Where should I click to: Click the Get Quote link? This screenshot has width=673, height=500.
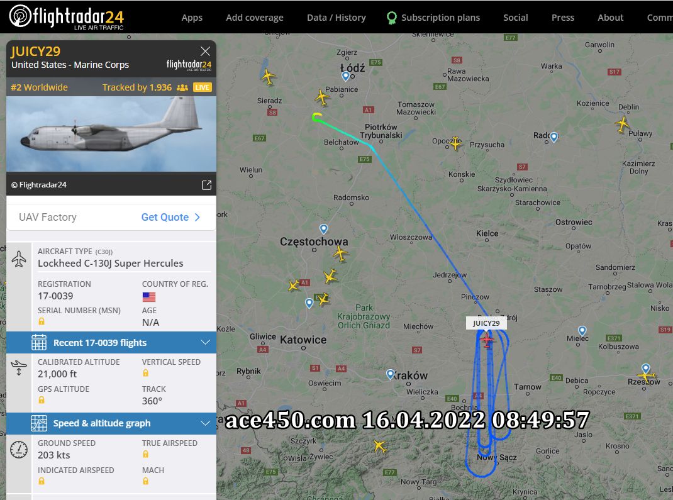165,217
